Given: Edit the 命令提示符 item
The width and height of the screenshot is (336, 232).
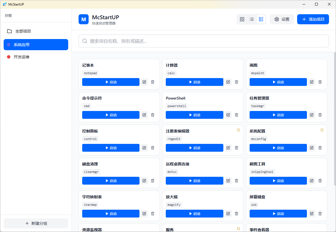Looking at the screenshot, I should click(x=144, y=115).
